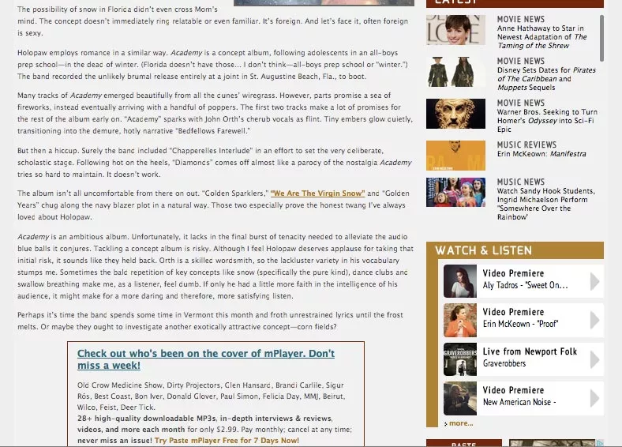
Task: Open the Erin McKeown Manifestra review thumbnail
Action: pos(455,156)
